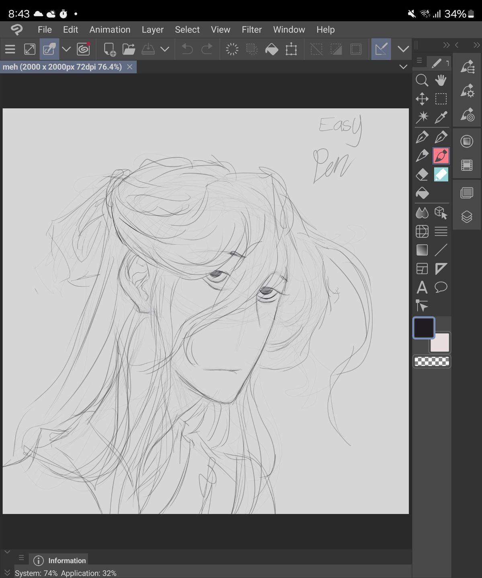Open Clip Studio spiral launcher icon

[84, 49]
